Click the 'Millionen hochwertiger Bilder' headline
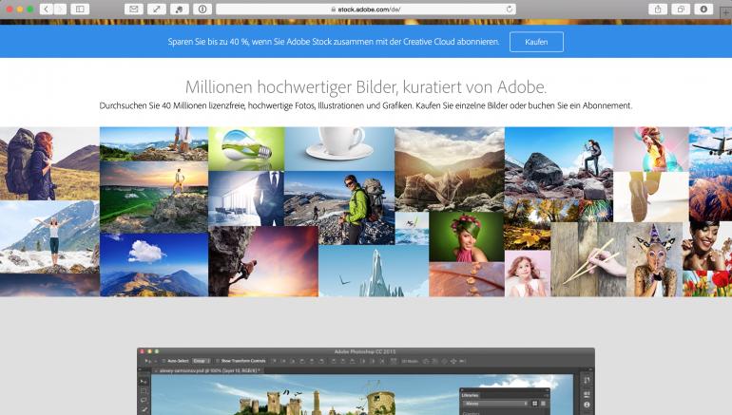This screenshot has width=732, height=415. pos(366,86)
